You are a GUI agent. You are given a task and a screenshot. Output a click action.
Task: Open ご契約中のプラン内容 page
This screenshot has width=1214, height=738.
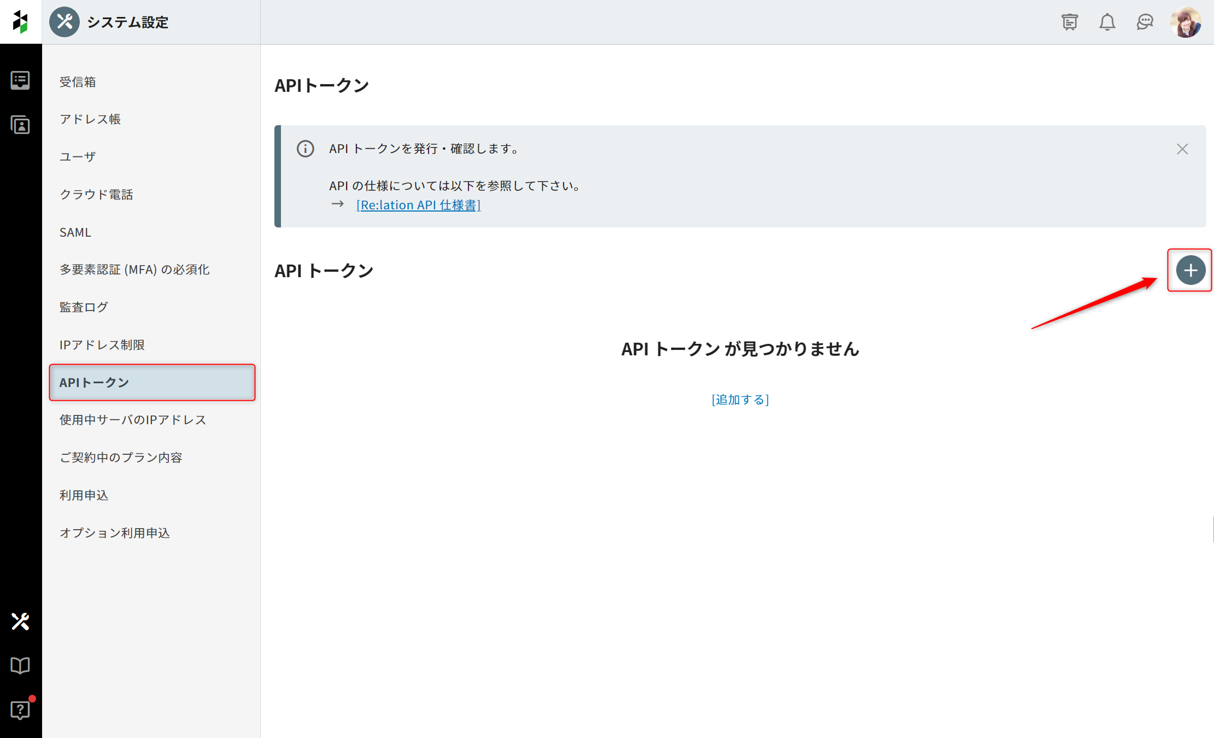121,458
